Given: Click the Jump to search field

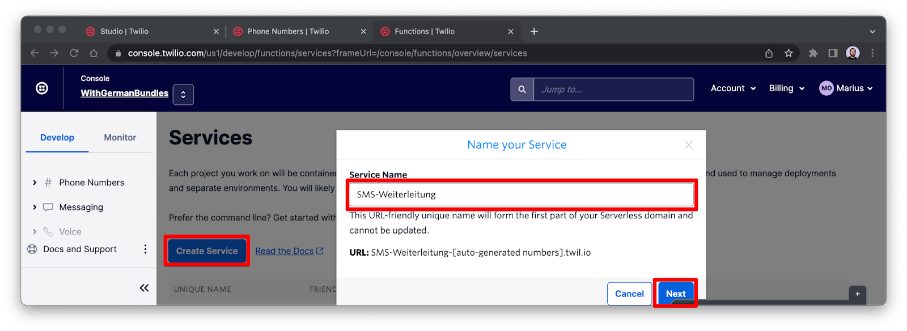Looking at the screenshot, I should coord(613,90).
